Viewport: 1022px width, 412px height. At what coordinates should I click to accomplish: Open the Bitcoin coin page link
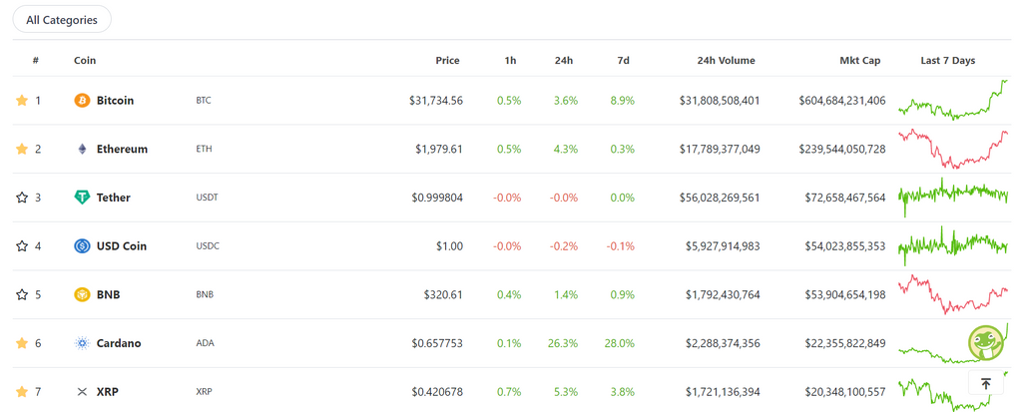click(x=116, y=101)
